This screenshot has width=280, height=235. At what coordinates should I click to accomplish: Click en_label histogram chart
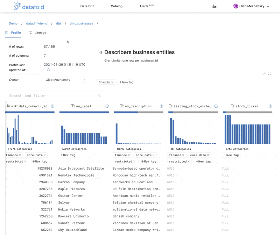pos(84,135)
